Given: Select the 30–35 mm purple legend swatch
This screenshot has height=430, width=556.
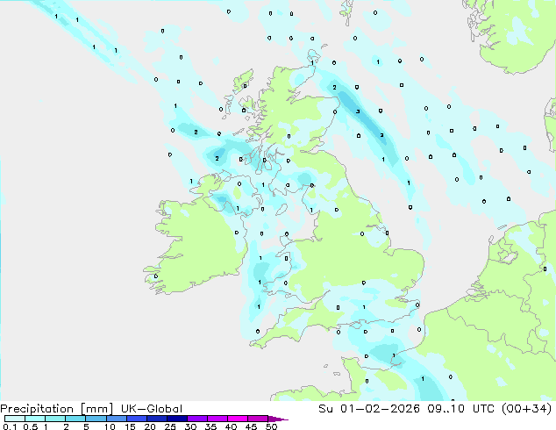Looking at the screenshot, I should pyautogui.click(x=197, y=419).
